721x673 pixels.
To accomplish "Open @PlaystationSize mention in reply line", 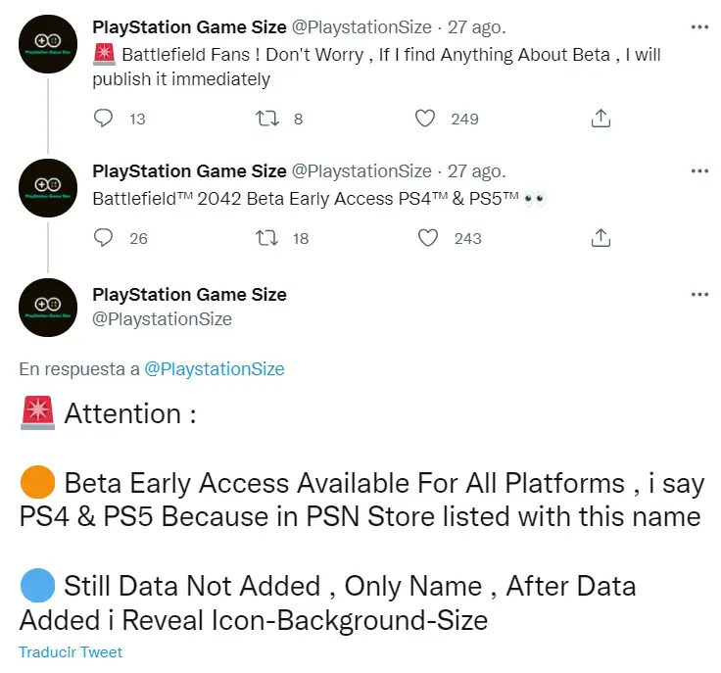I will pos(215,368).
